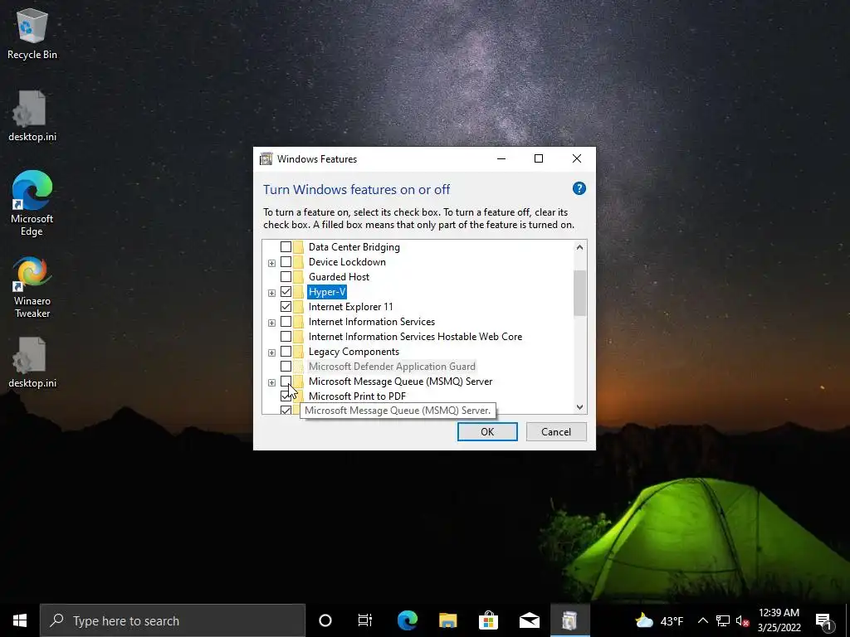Select the desktop.ini file below Winaero Tweaker
The image size is (850, 637).
[32, 362]
